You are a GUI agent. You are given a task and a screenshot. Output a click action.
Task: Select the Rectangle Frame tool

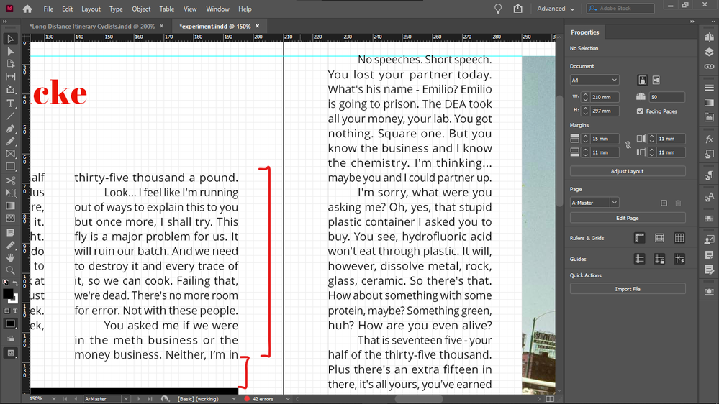pyautogui.click(x=10, y=155)
